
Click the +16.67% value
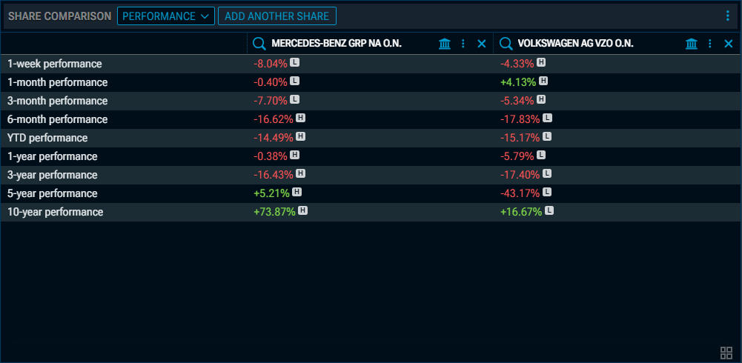pos(521,212)
